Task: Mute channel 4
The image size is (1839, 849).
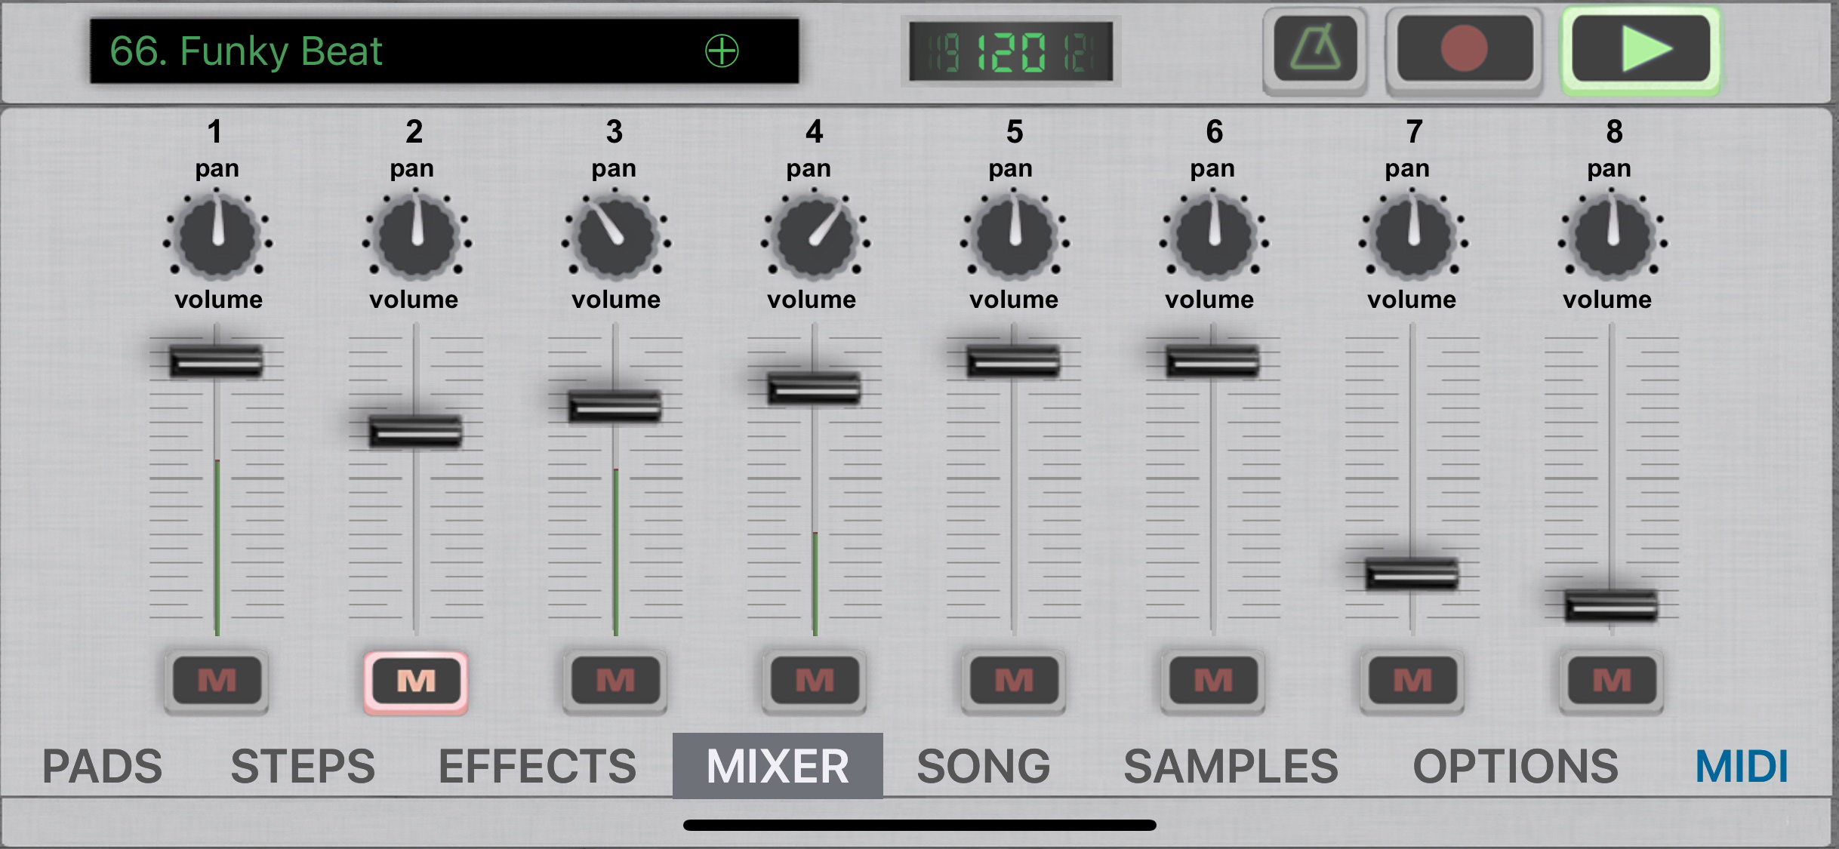Action: click(815, 681)
